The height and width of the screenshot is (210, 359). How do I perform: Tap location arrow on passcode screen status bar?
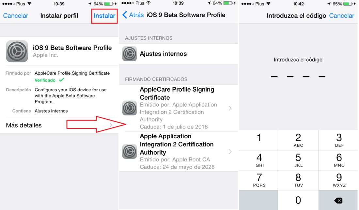329,4
